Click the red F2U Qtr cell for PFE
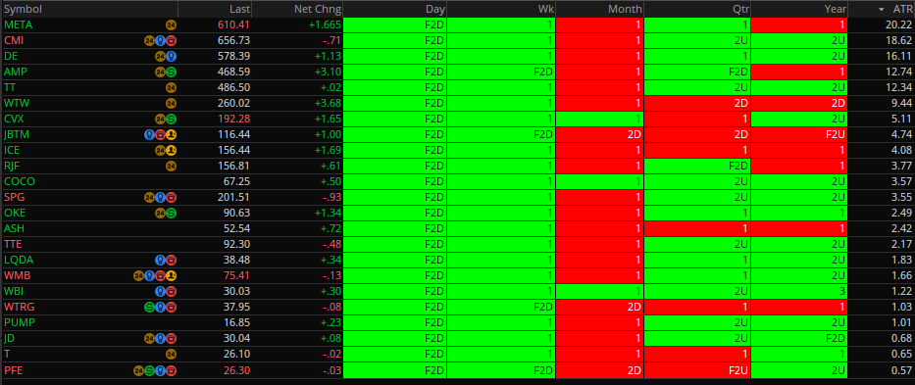This screenshot has width=915, height=385. [x=697, y=369]
